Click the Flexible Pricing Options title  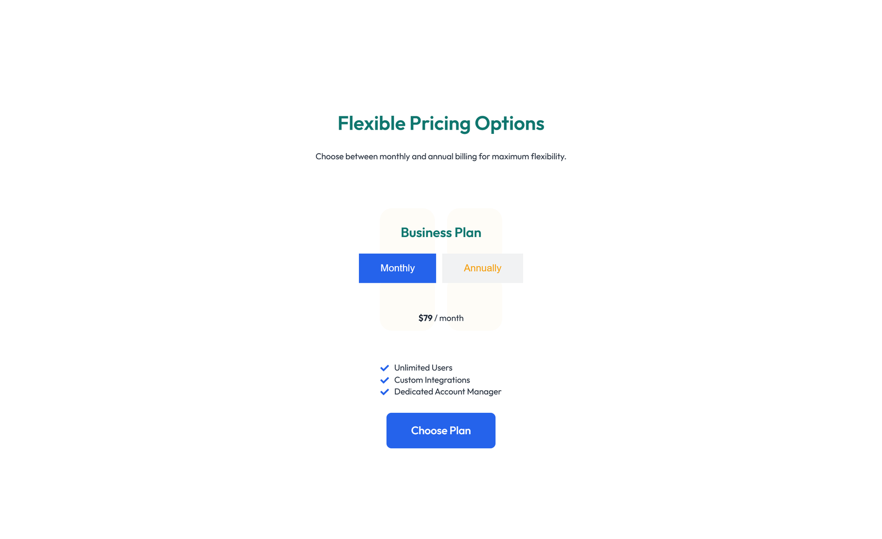[x=440, y=123]
